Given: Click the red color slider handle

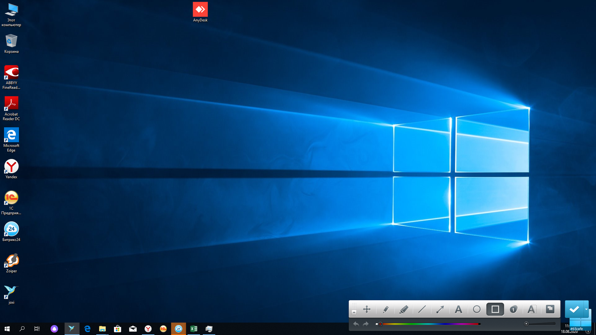Looking at the screenshot, I should tap(380, 324).
